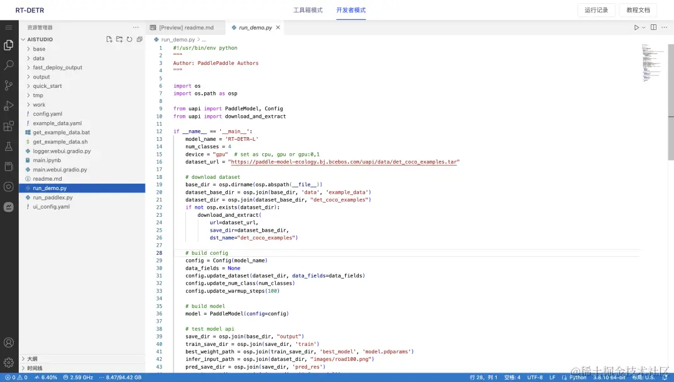Image resolution: width=674 pixels, height=382 pixels.
Task: Click line and column indicator 行 28, 列 1
Action: coord(483,377)
